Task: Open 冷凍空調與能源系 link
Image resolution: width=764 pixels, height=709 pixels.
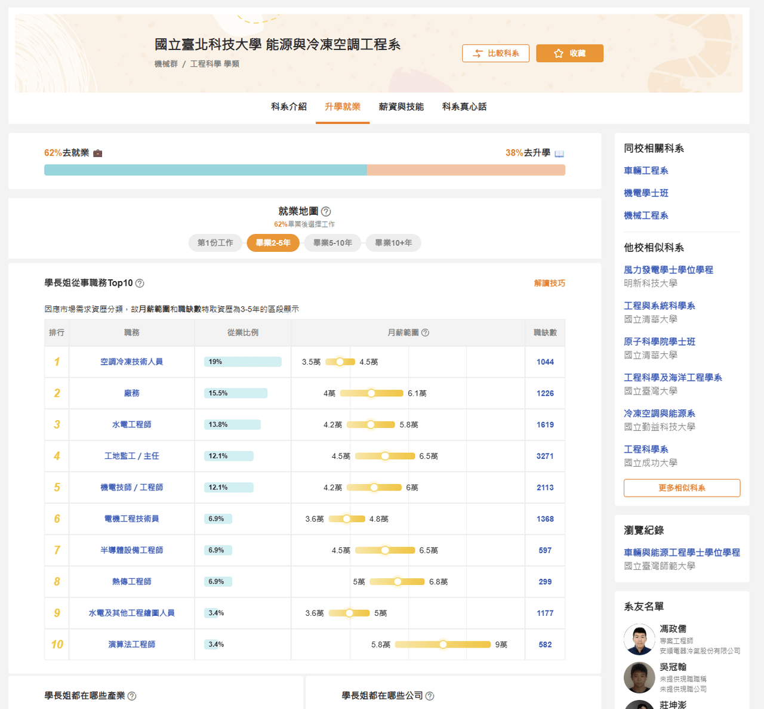Action: click(x=660, y=413)
